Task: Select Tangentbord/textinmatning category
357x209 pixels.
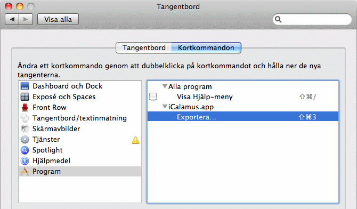Action: tap(80, 118)
